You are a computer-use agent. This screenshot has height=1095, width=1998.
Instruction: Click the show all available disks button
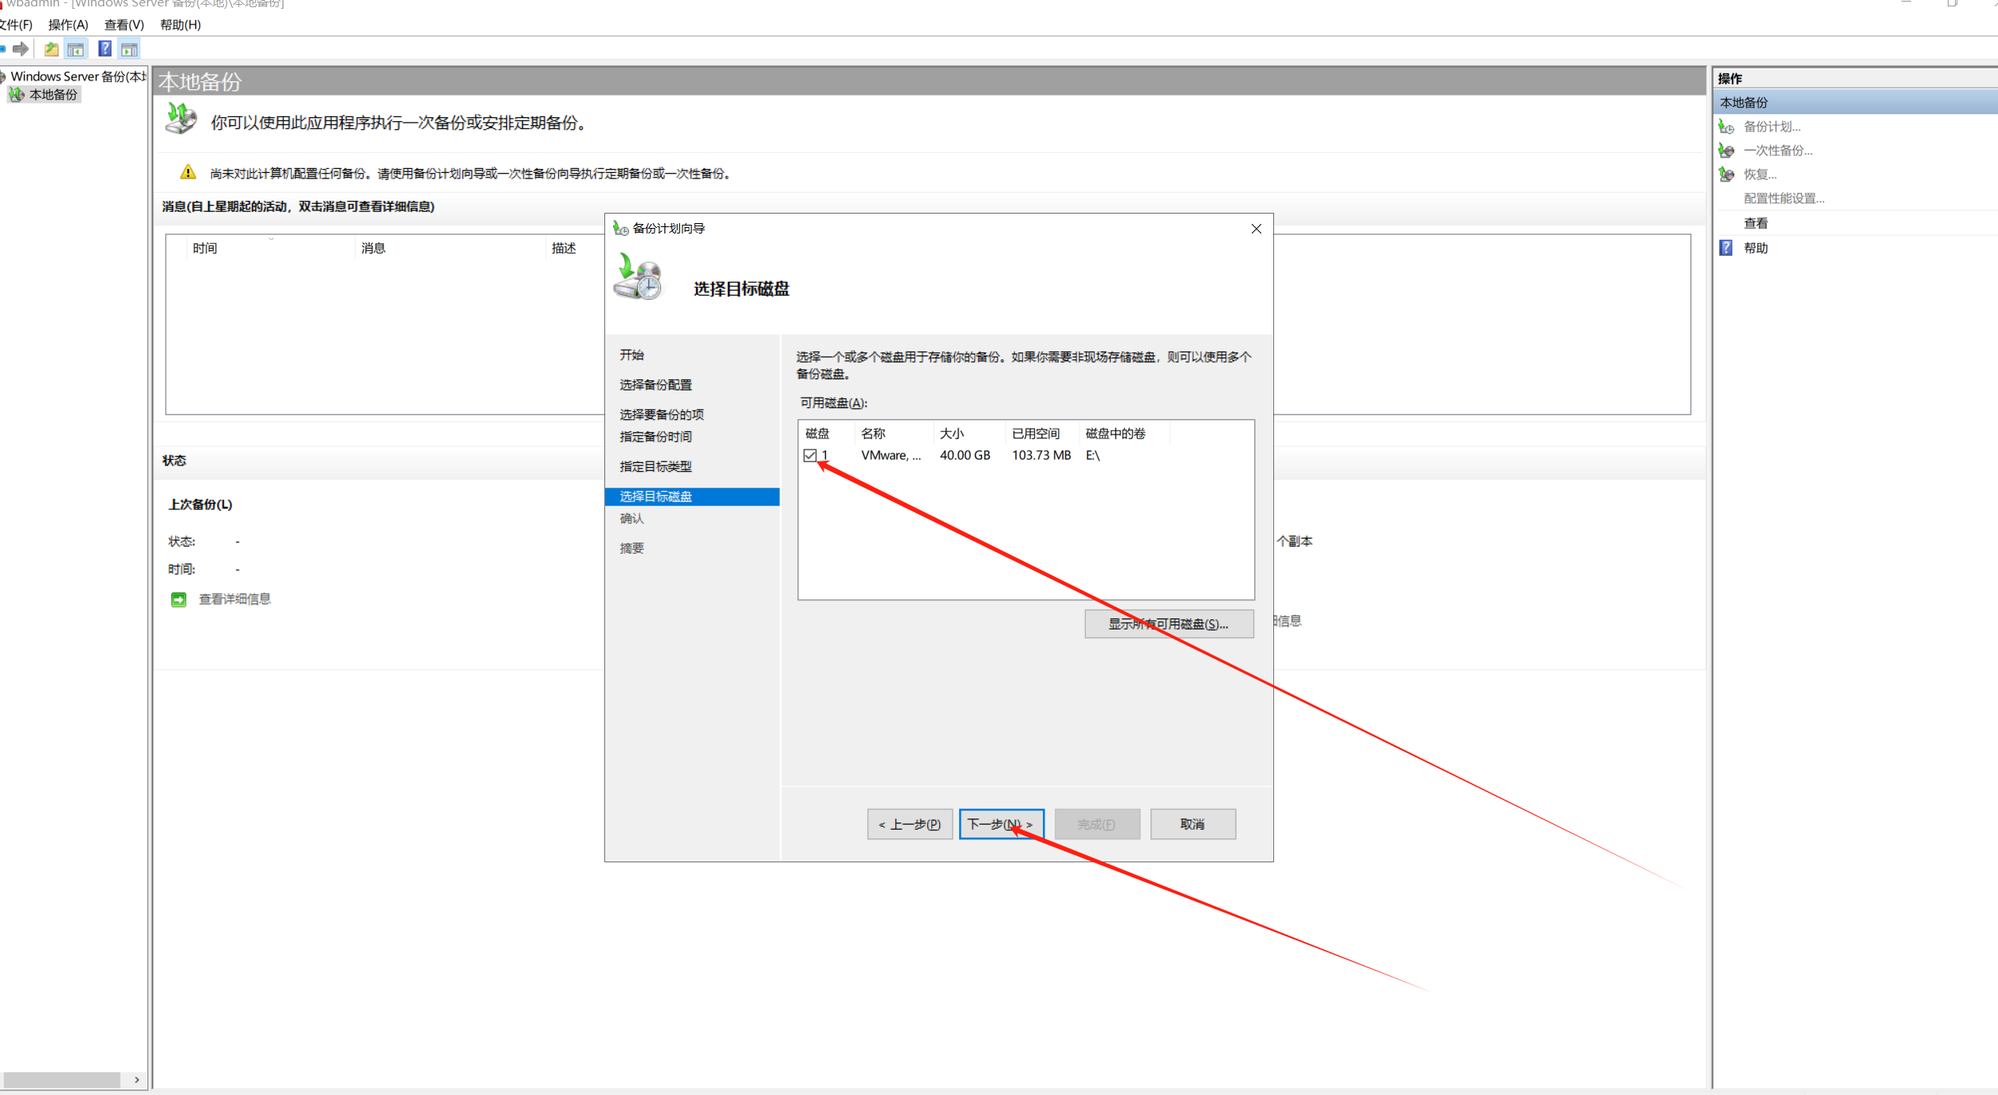coord(1168,624)
